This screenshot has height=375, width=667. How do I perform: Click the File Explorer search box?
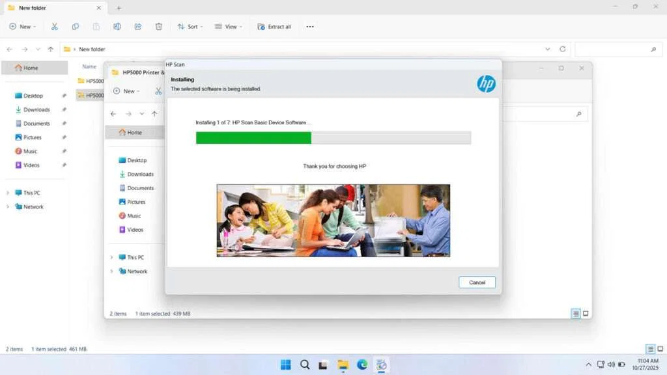[x=619, y=49]
